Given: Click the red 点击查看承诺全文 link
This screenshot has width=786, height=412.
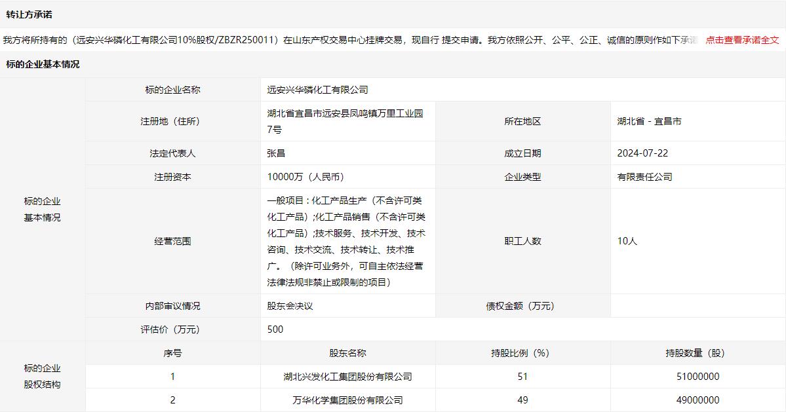Looking at the screenshot, I should coord(742,40).
